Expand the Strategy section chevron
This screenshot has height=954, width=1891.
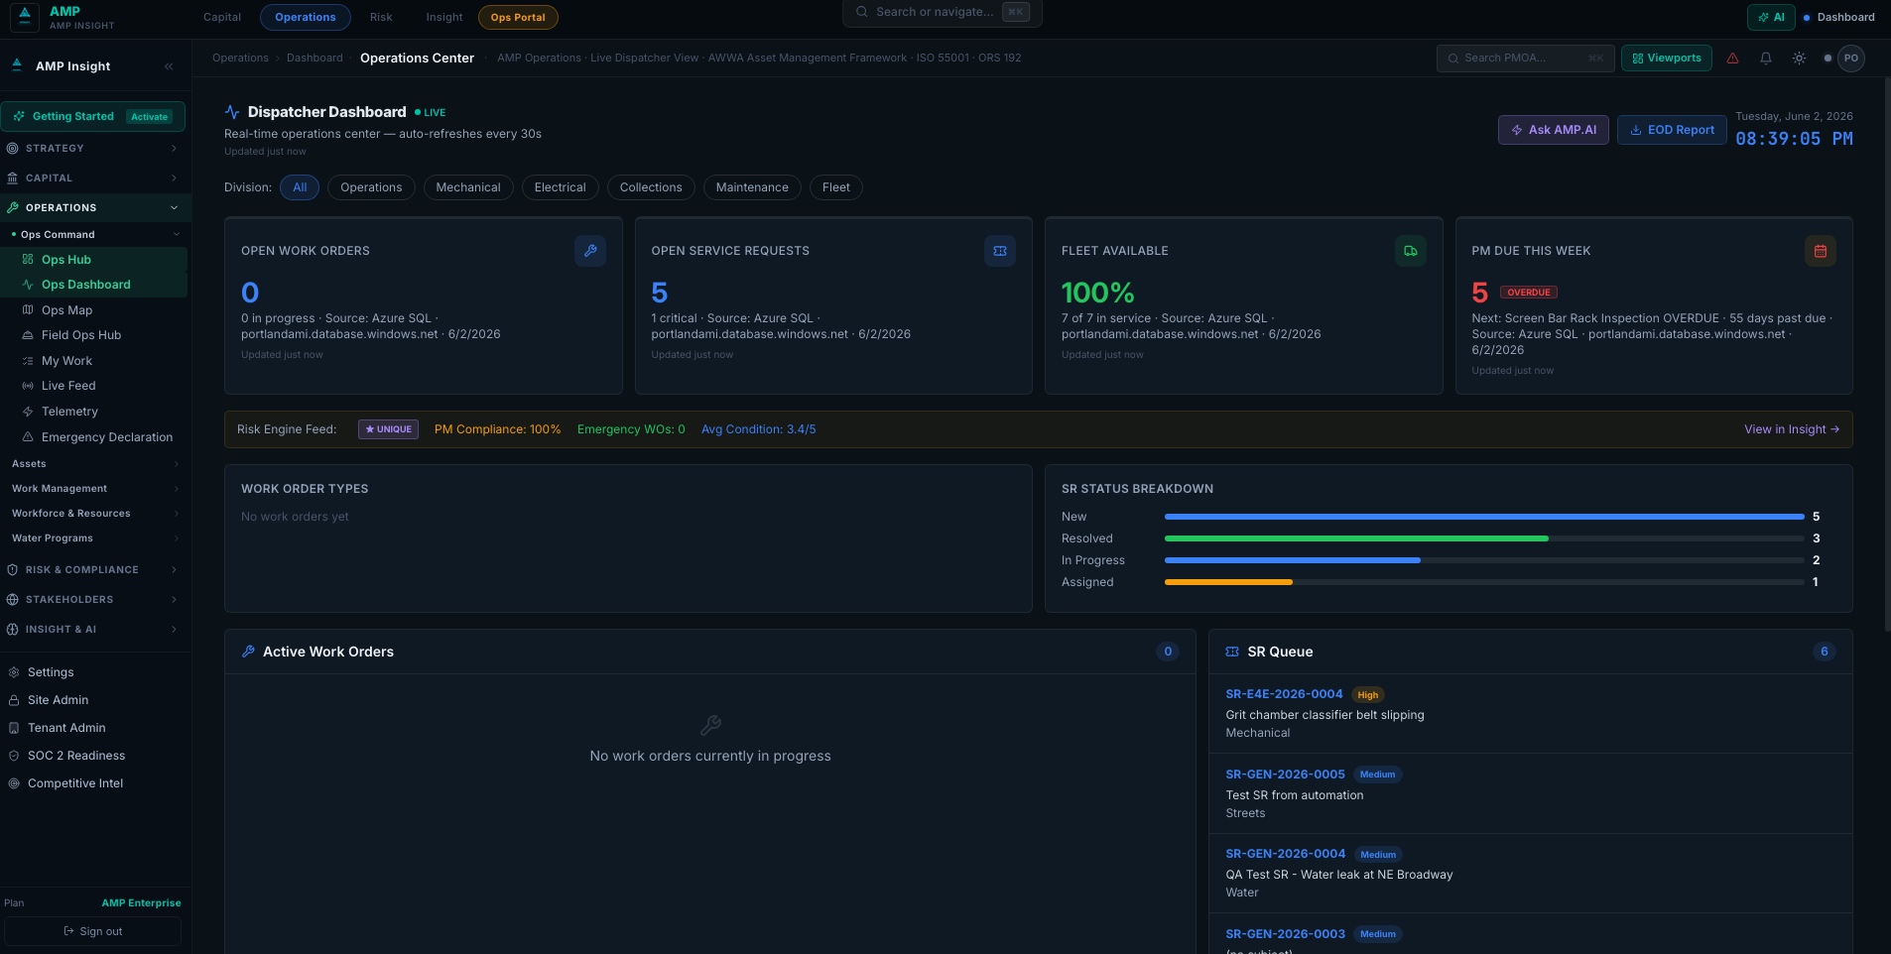click(x=174, y=149)
